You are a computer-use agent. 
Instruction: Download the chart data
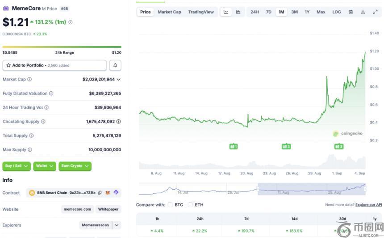(363, 12)
